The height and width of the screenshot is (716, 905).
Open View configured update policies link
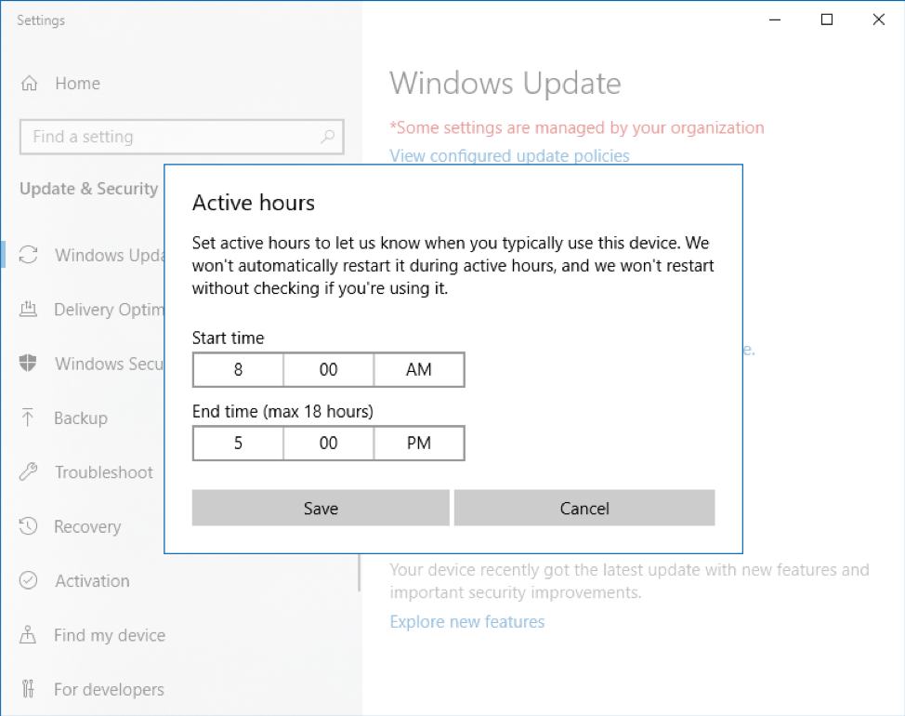point(509,156)
